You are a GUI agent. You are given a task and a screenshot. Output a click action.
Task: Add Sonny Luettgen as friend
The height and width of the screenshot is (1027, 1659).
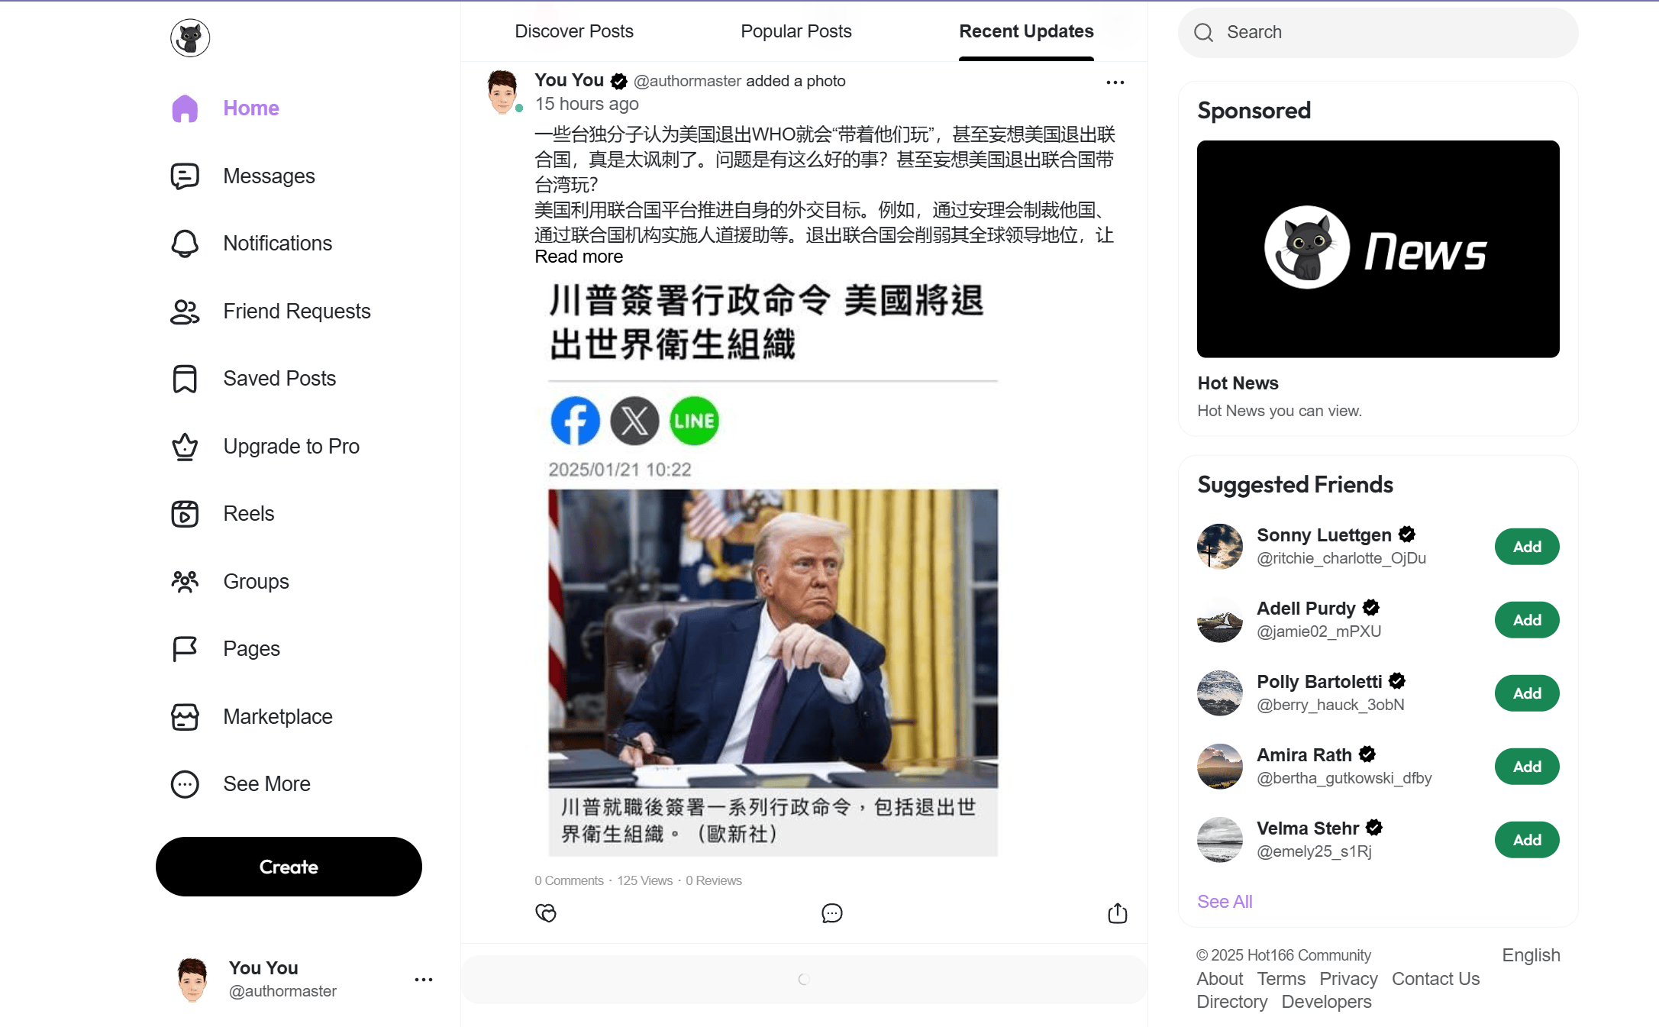1526,547
